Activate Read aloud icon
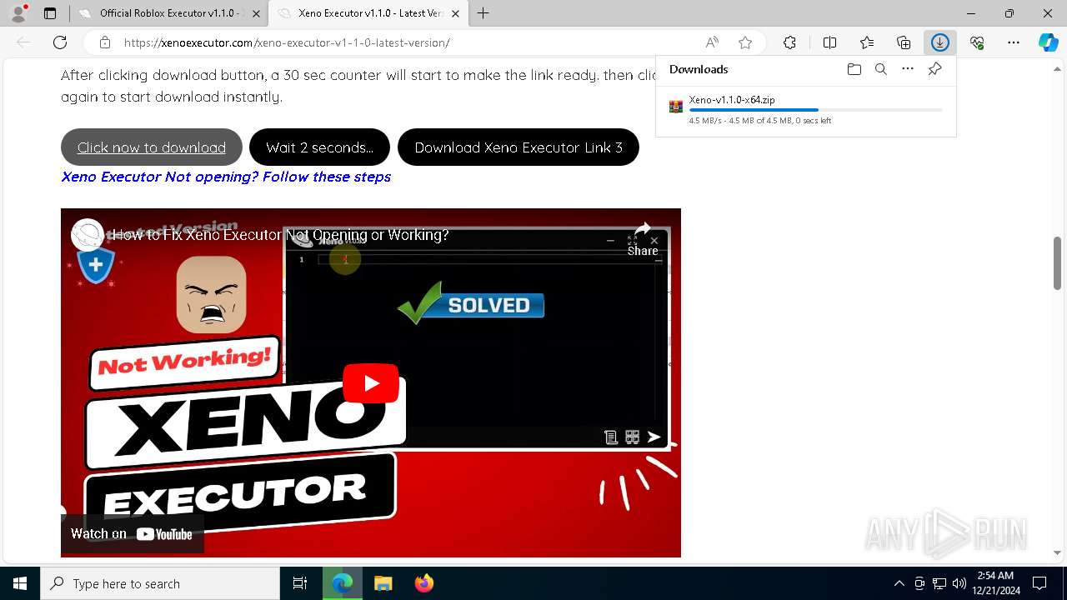The width and height of the screenshot is (1067, 600). click(x=712, y=42)
